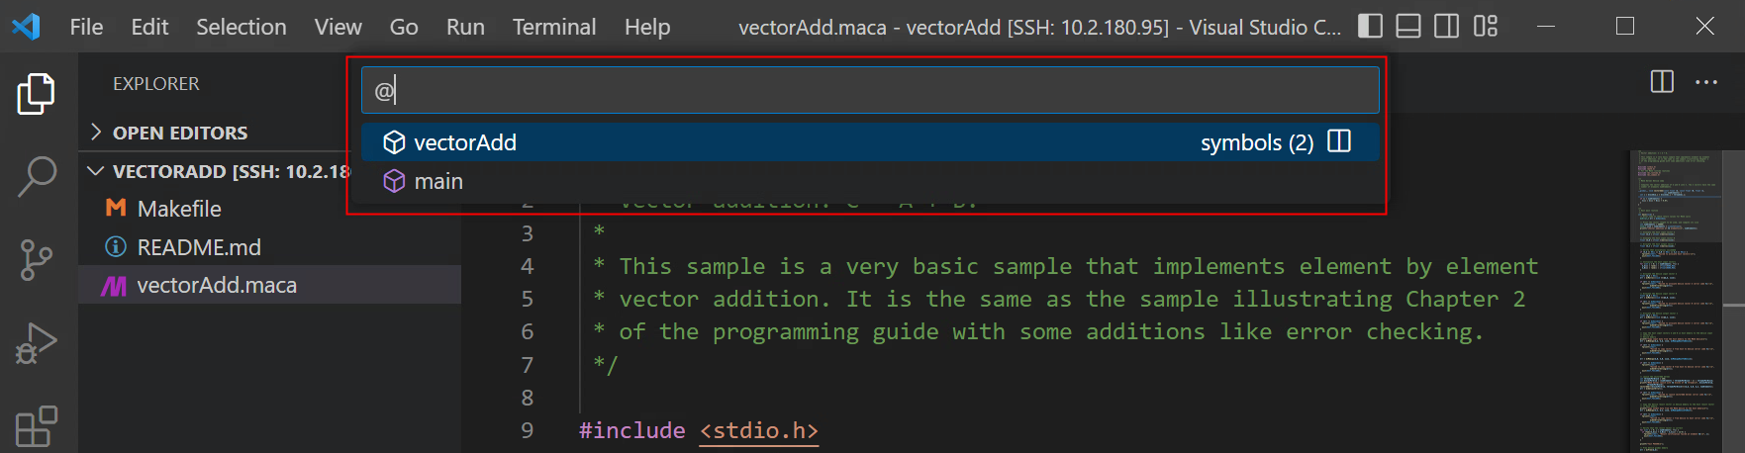Select the main symbol entry
This screenshot has height=453, width=1745.
click(x=438, y=181)
